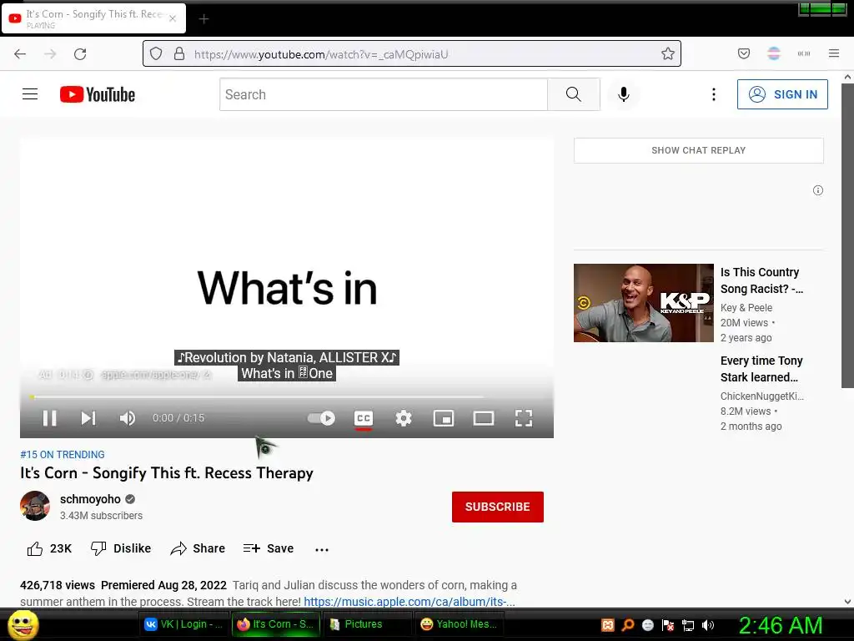Open the Firefox hamburger application menu
This screenshot has width=854, height=641.
click(834, 53)
